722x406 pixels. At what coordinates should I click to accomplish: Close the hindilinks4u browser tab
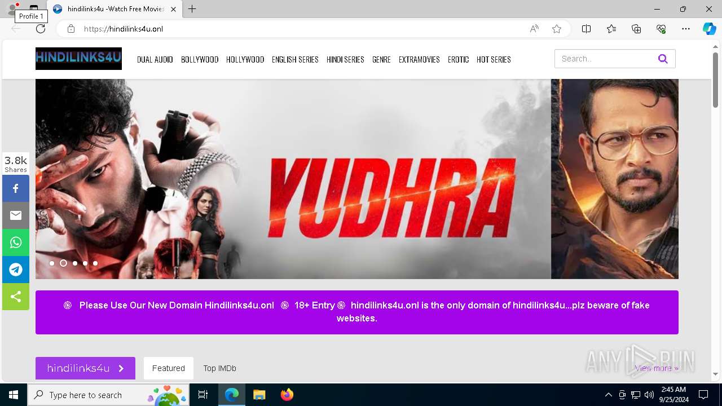pos(174,9)
